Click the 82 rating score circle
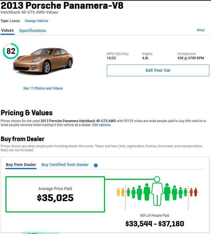The image size is (211, 234). (11, 51)
